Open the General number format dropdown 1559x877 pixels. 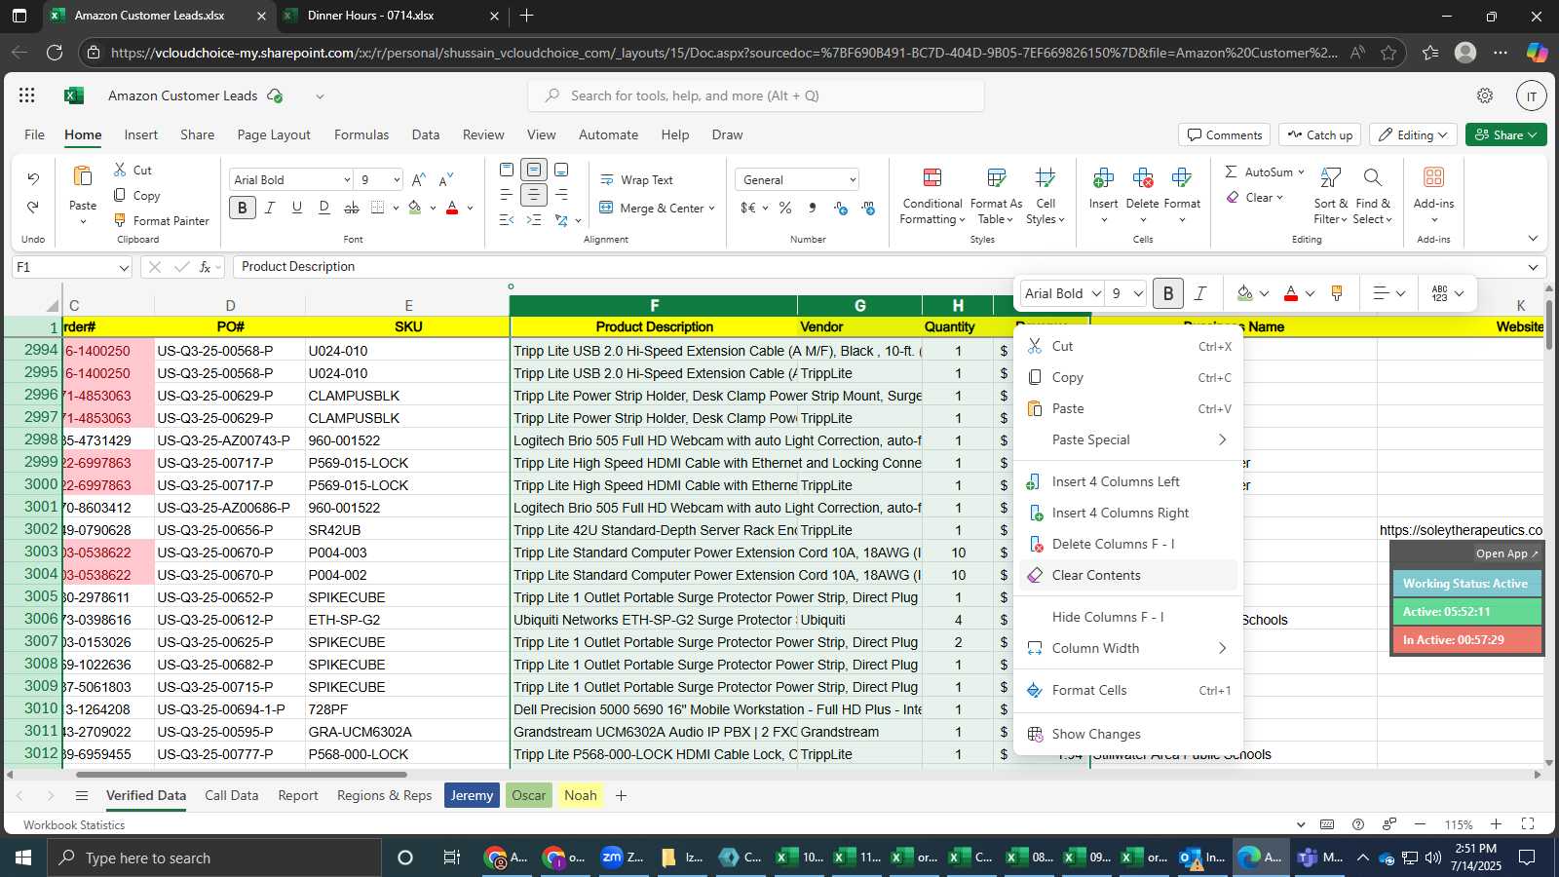click(x=853, y=180)
